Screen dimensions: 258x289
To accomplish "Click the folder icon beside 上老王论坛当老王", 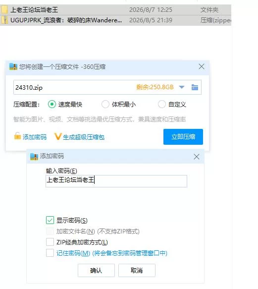I will coord(4,9).
